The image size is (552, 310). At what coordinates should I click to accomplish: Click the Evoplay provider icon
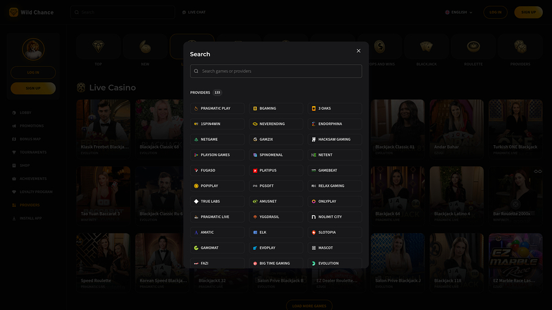click(x=255, y=248)
